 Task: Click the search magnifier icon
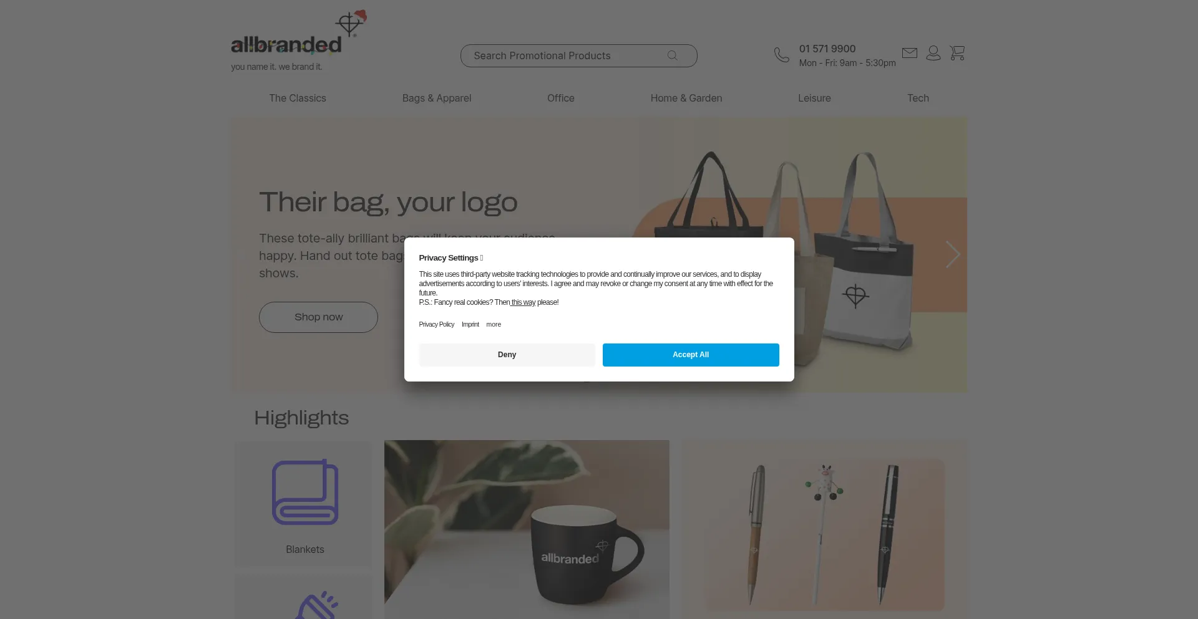(x=672, y=55)
